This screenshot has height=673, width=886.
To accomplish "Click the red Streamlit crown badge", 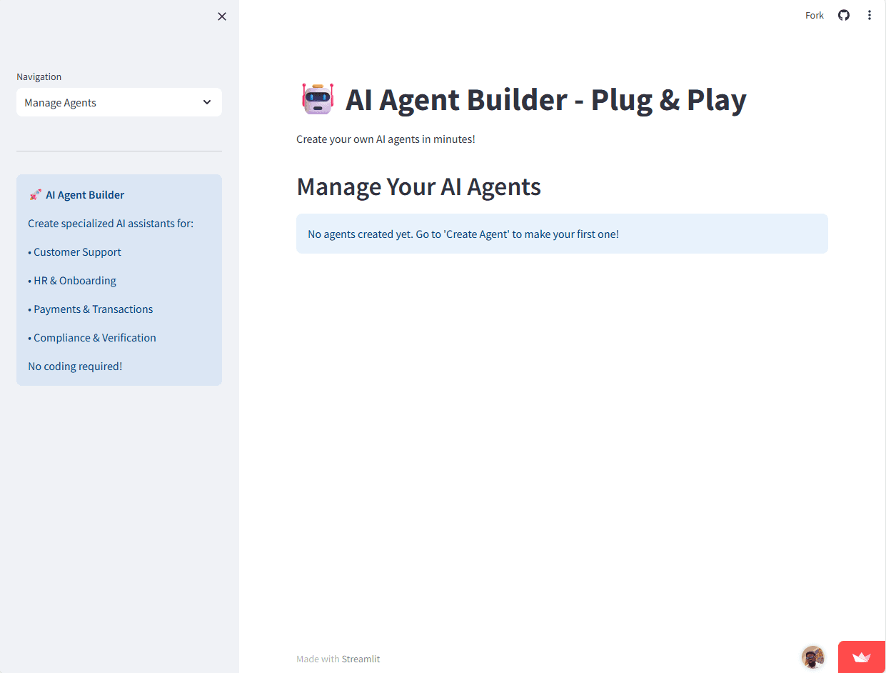I will (862, 657).
